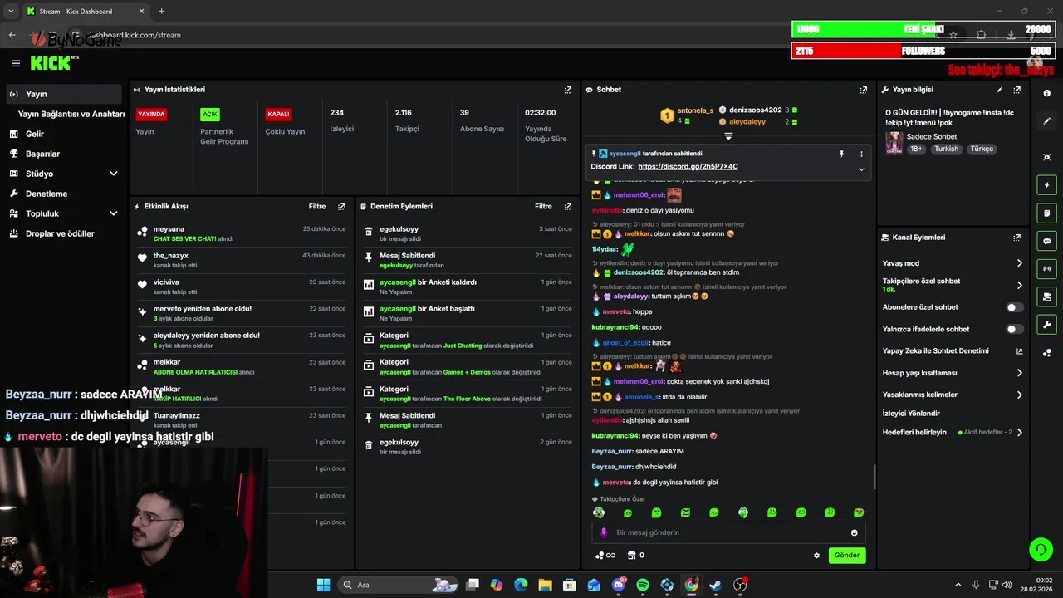1063x598 pixels.
Task: Open İzleyici Yönlendir channel action
Action: coord(911,413)
